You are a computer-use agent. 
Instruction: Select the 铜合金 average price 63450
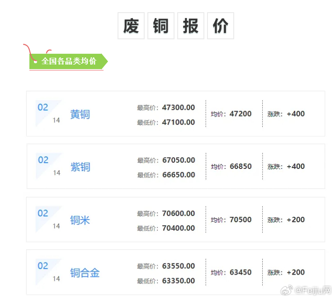click(x=241, y=272)
